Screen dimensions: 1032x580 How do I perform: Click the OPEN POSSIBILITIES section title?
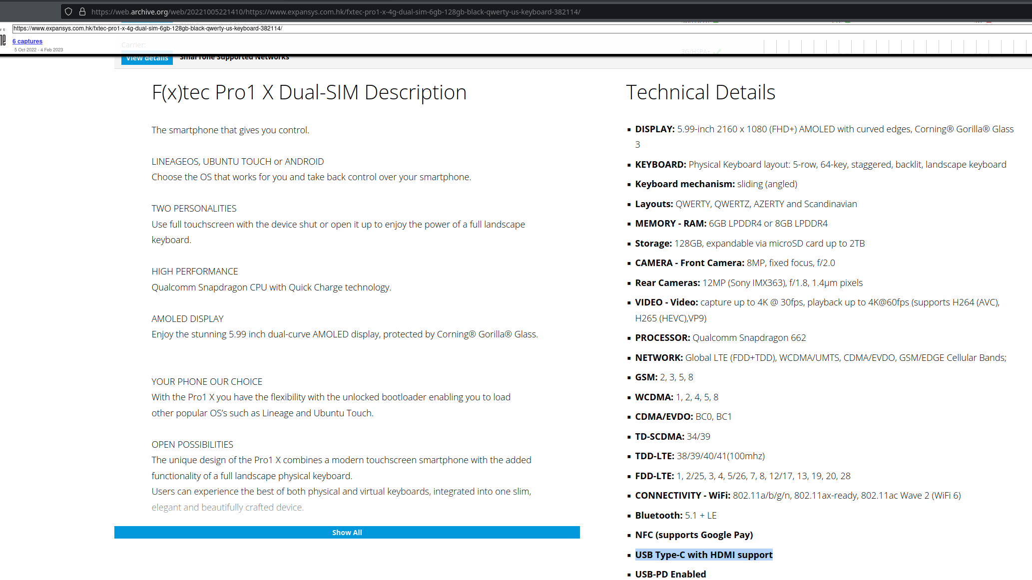click(192, 444)
